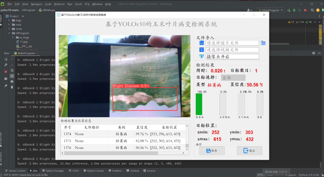
Task: Restore layout icon in Run panel
Action: coord(6,79)
